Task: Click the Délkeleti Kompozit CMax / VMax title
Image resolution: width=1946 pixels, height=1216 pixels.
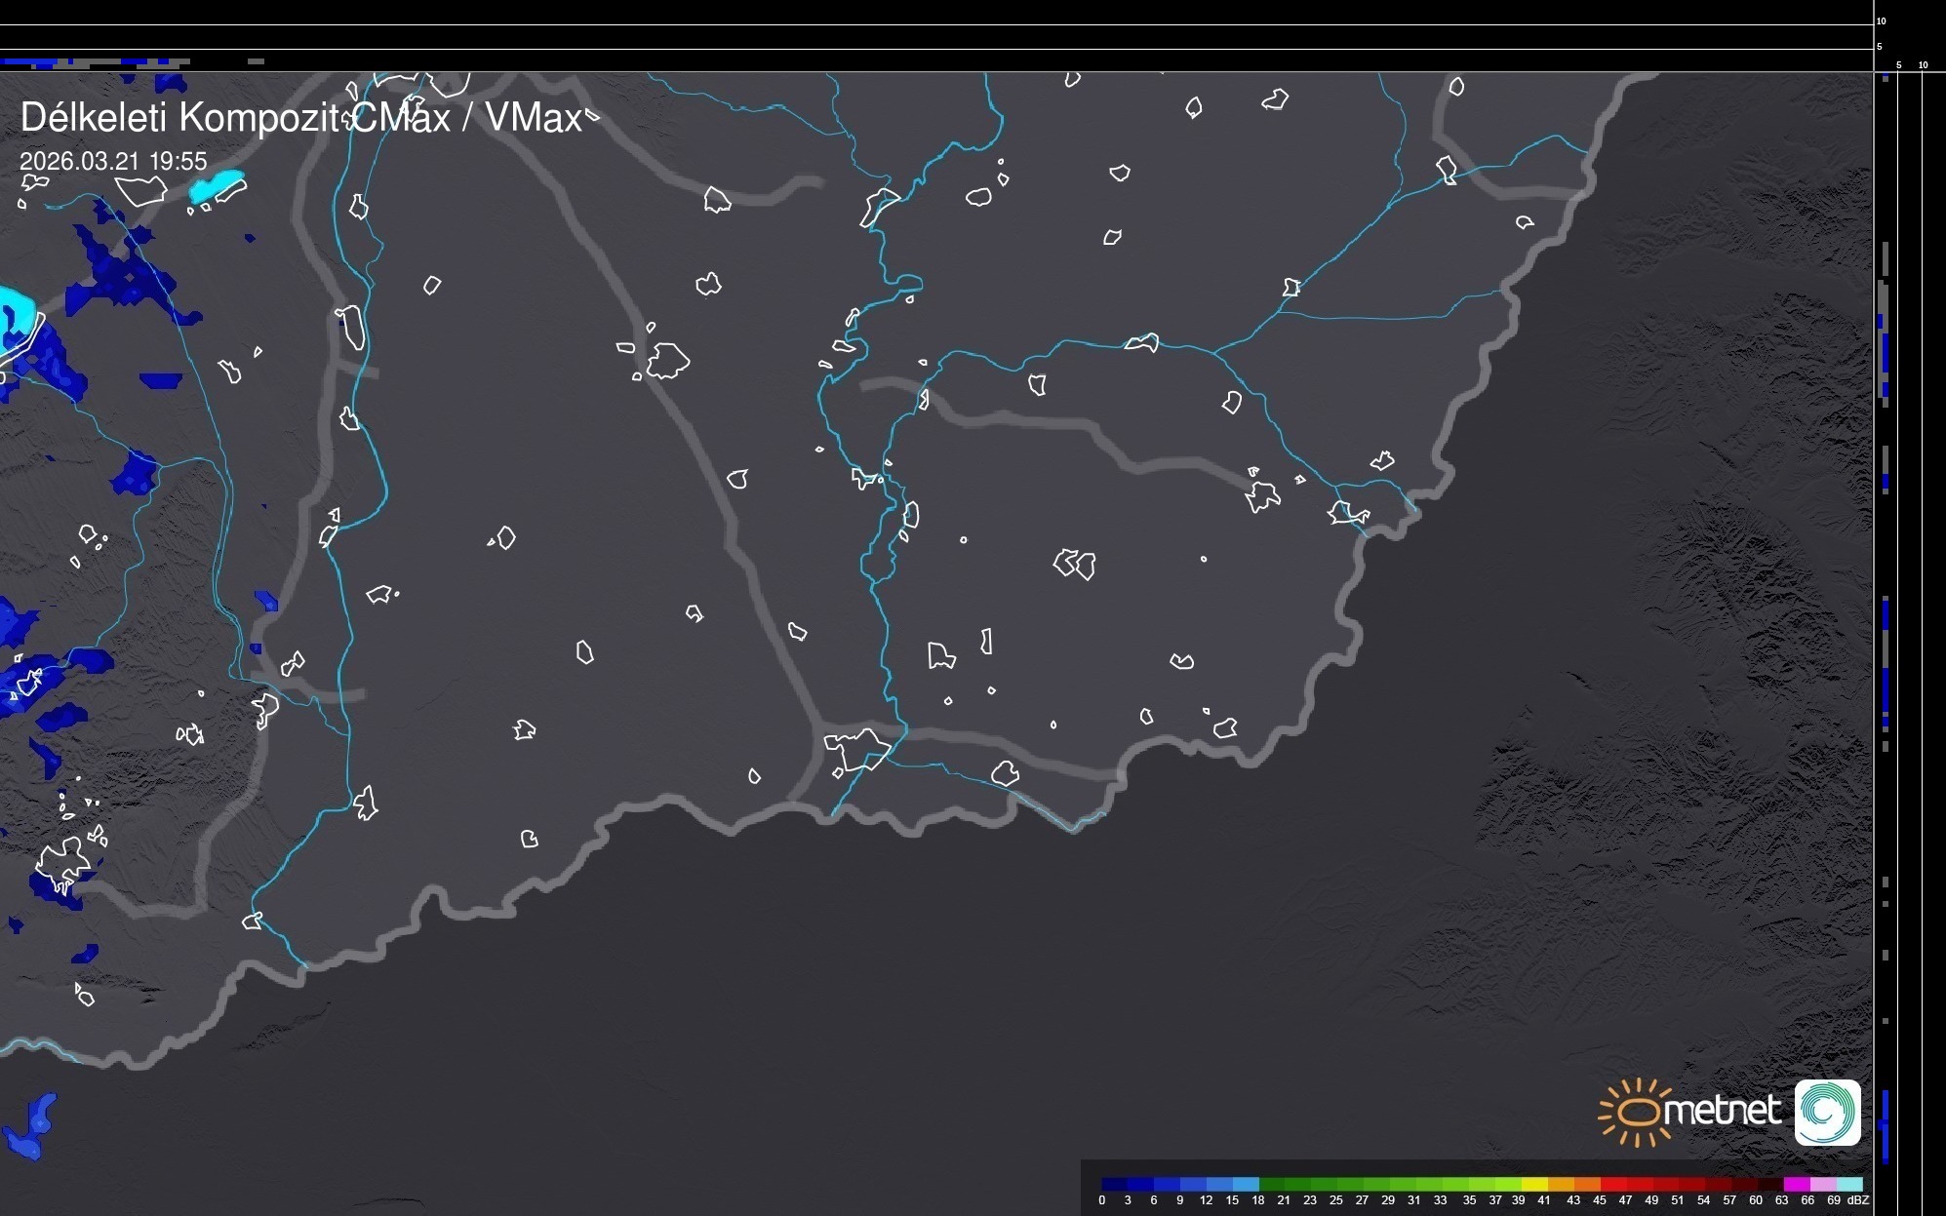Action: (x=300, y=118)
